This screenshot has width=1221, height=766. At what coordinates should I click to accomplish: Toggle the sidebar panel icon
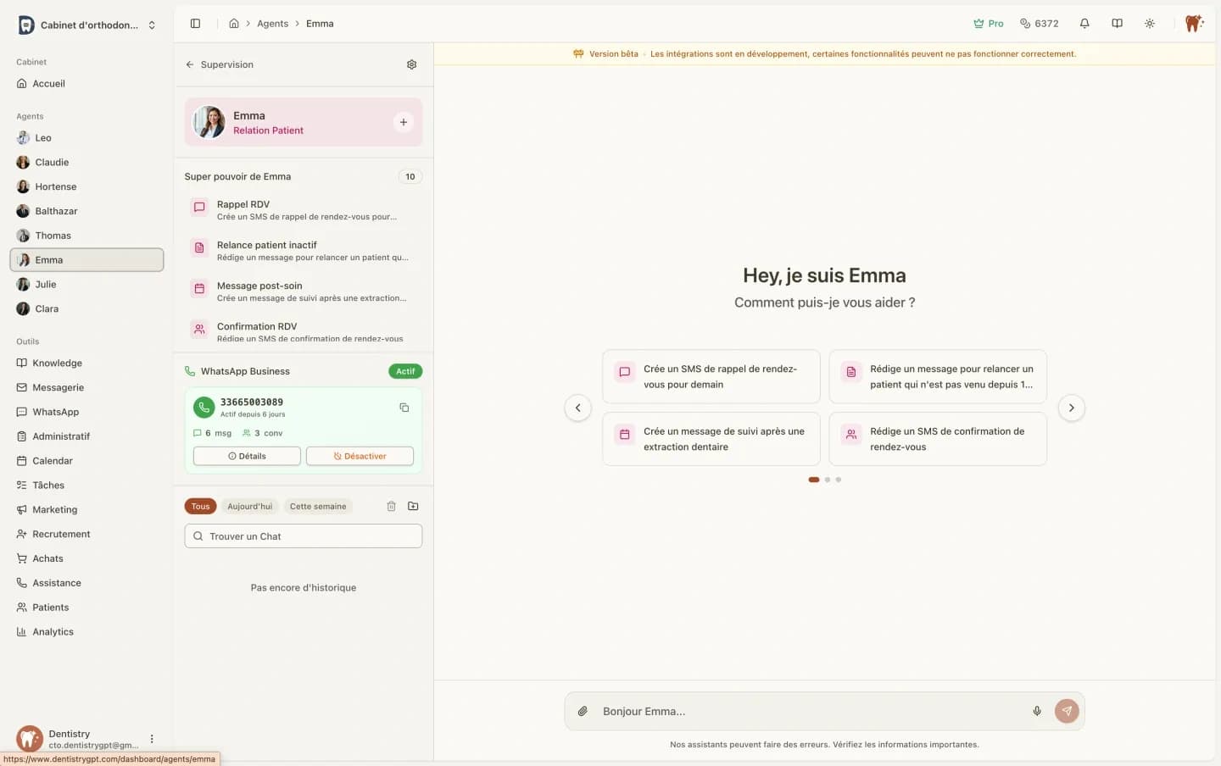pyautogui.click(x=195, y=24)
